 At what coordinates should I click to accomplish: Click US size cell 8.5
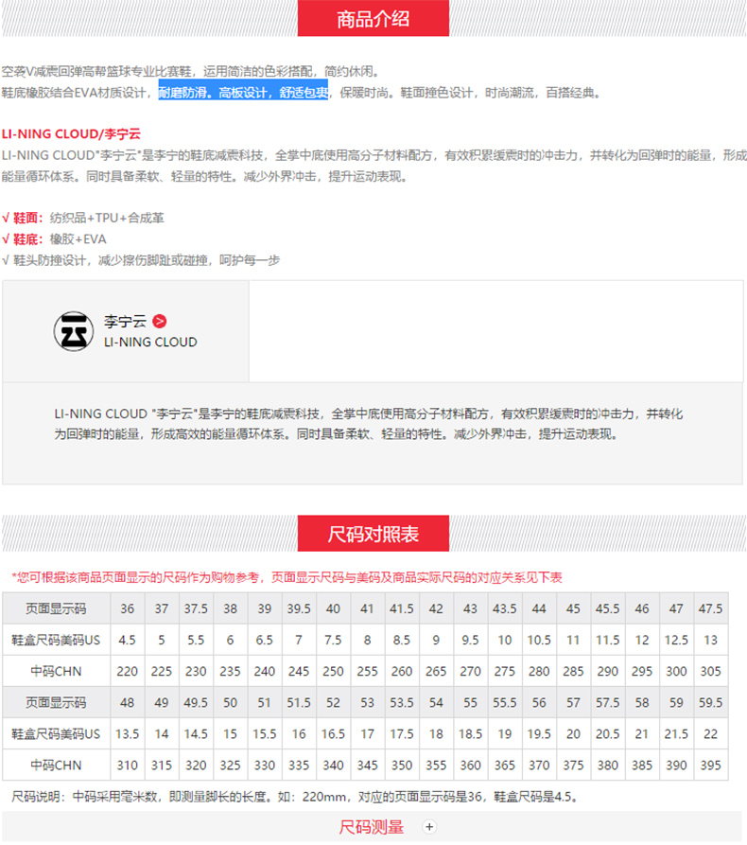[x=402, y=640]
